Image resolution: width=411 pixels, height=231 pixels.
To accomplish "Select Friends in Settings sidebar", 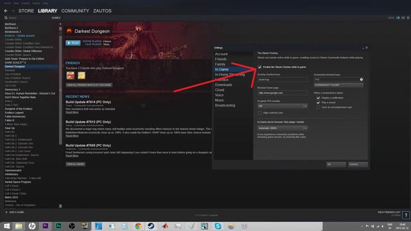I will coord(221,59).
